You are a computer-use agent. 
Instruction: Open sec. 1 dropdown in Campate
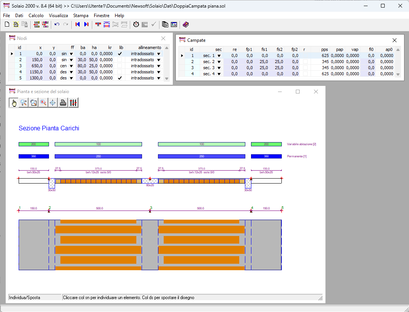tap(219, 55)
